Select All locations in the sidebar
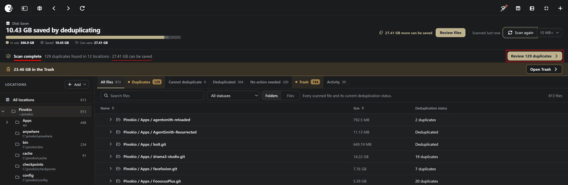Screen dimensions: 568x185 pos(46,100)
